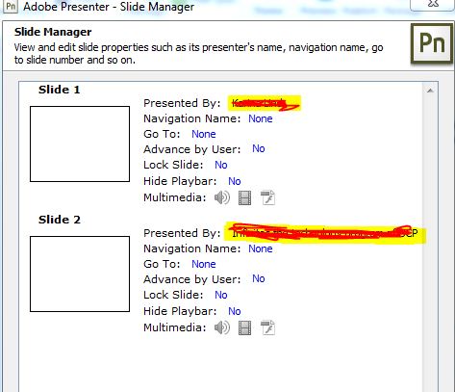Click the scrollbar up arrow in slide list
The height and width of the screenshot is (392, 455).
click(x=430, y=91)
